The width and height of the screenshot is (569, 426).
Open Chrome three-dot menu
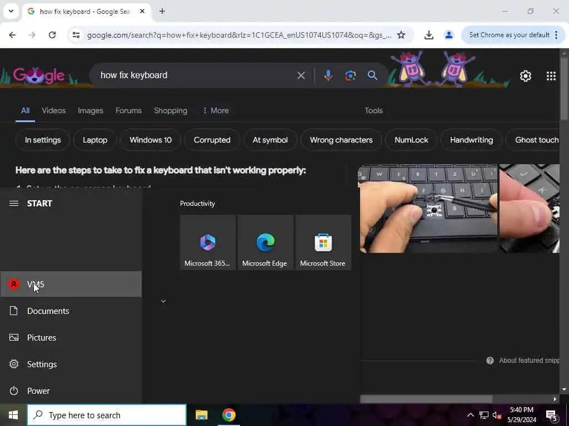(x=556, y=35)
